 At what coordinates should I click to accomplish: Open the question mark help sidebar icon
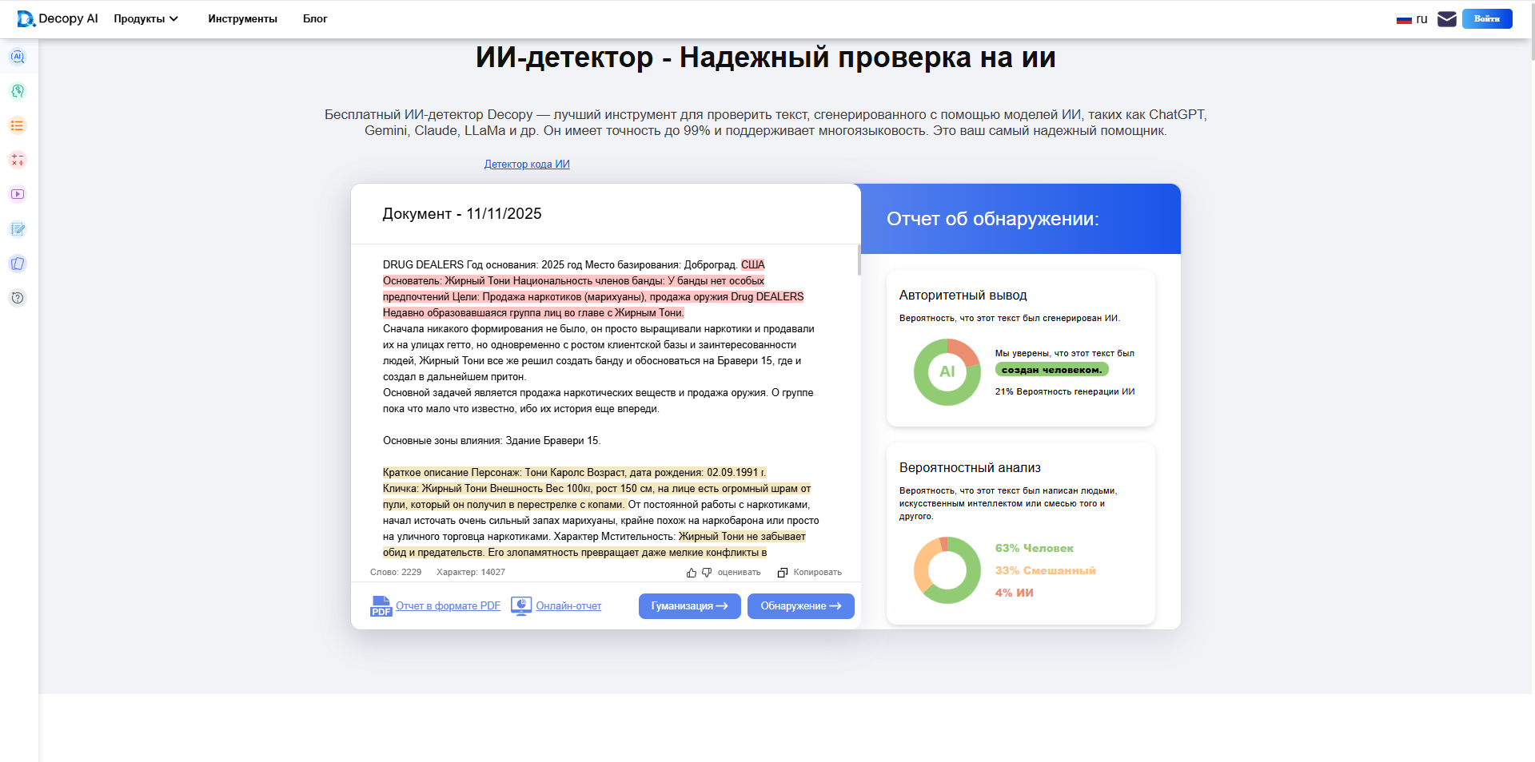point(18,298)
